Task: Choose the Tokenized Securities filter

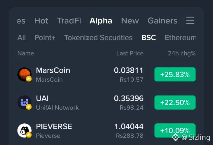Action: coord(98,38)
